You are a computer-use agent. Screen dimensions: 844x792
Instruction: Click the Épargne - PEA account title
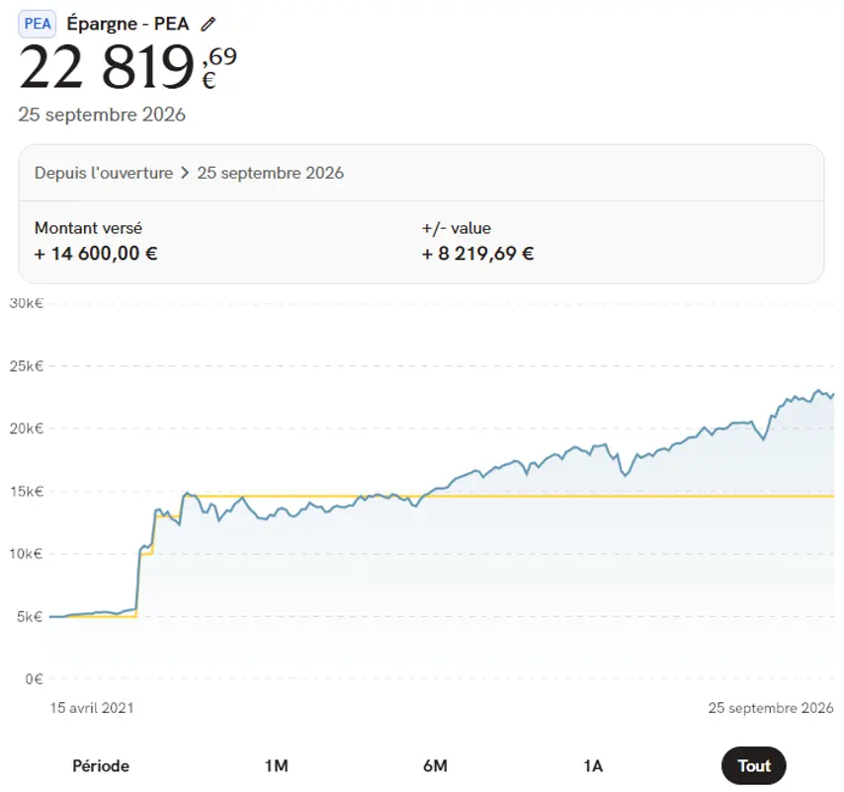point(128,24)
